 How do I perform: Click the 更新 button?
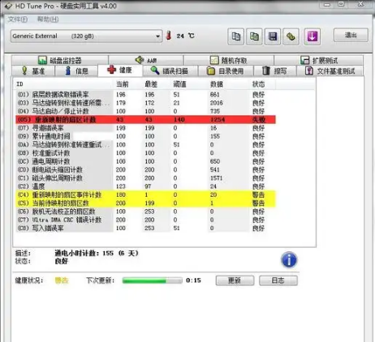click(x=235, y=280)
